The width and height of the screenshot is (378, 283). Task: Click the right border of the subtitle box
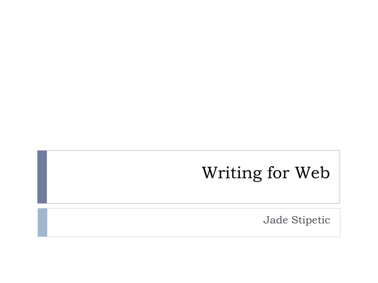coord(340,223)
